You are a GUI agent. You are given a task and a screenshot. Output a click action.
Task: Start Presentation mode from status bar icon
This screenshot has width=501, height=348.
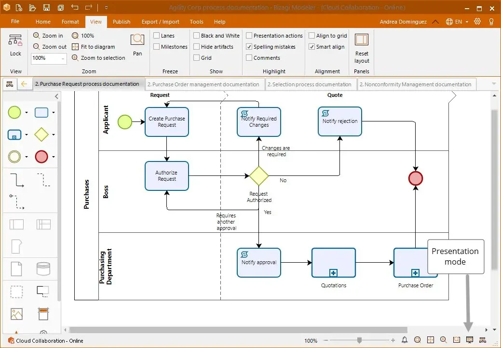(469, 340)
